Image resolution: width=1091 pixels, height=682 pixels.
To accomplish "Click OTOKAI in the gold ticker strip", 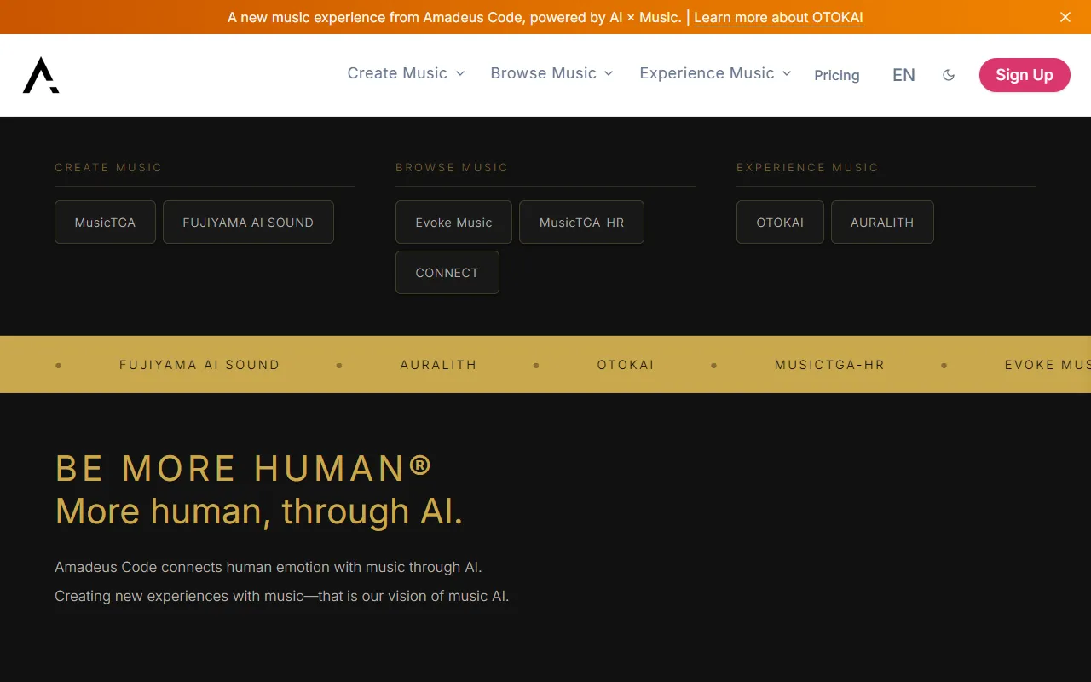I will click(x=626, y=365).
